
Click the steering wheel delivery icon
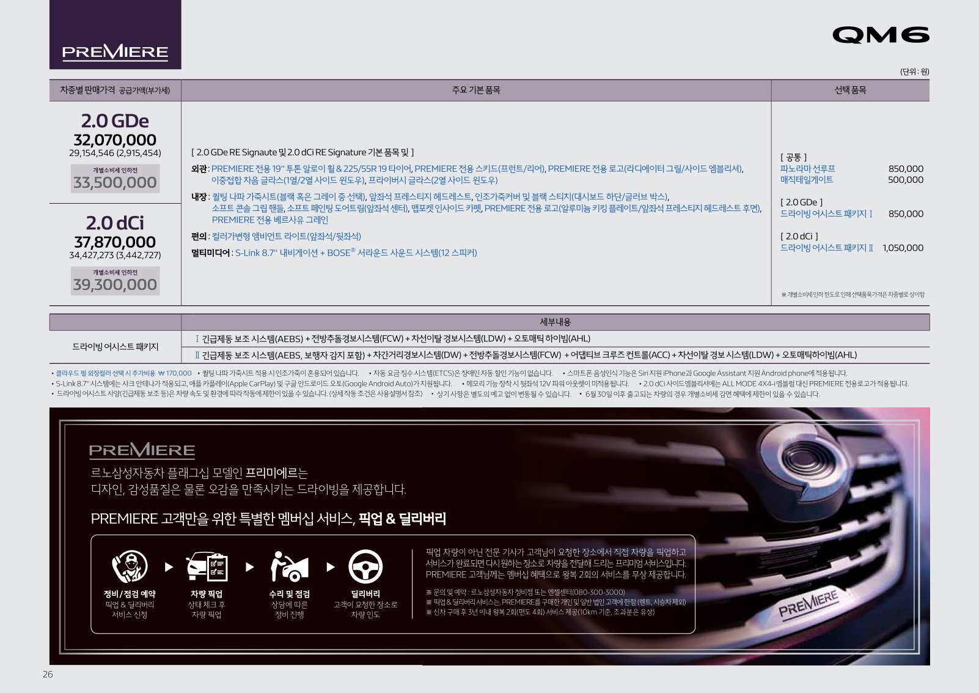(x=365, y=566)
